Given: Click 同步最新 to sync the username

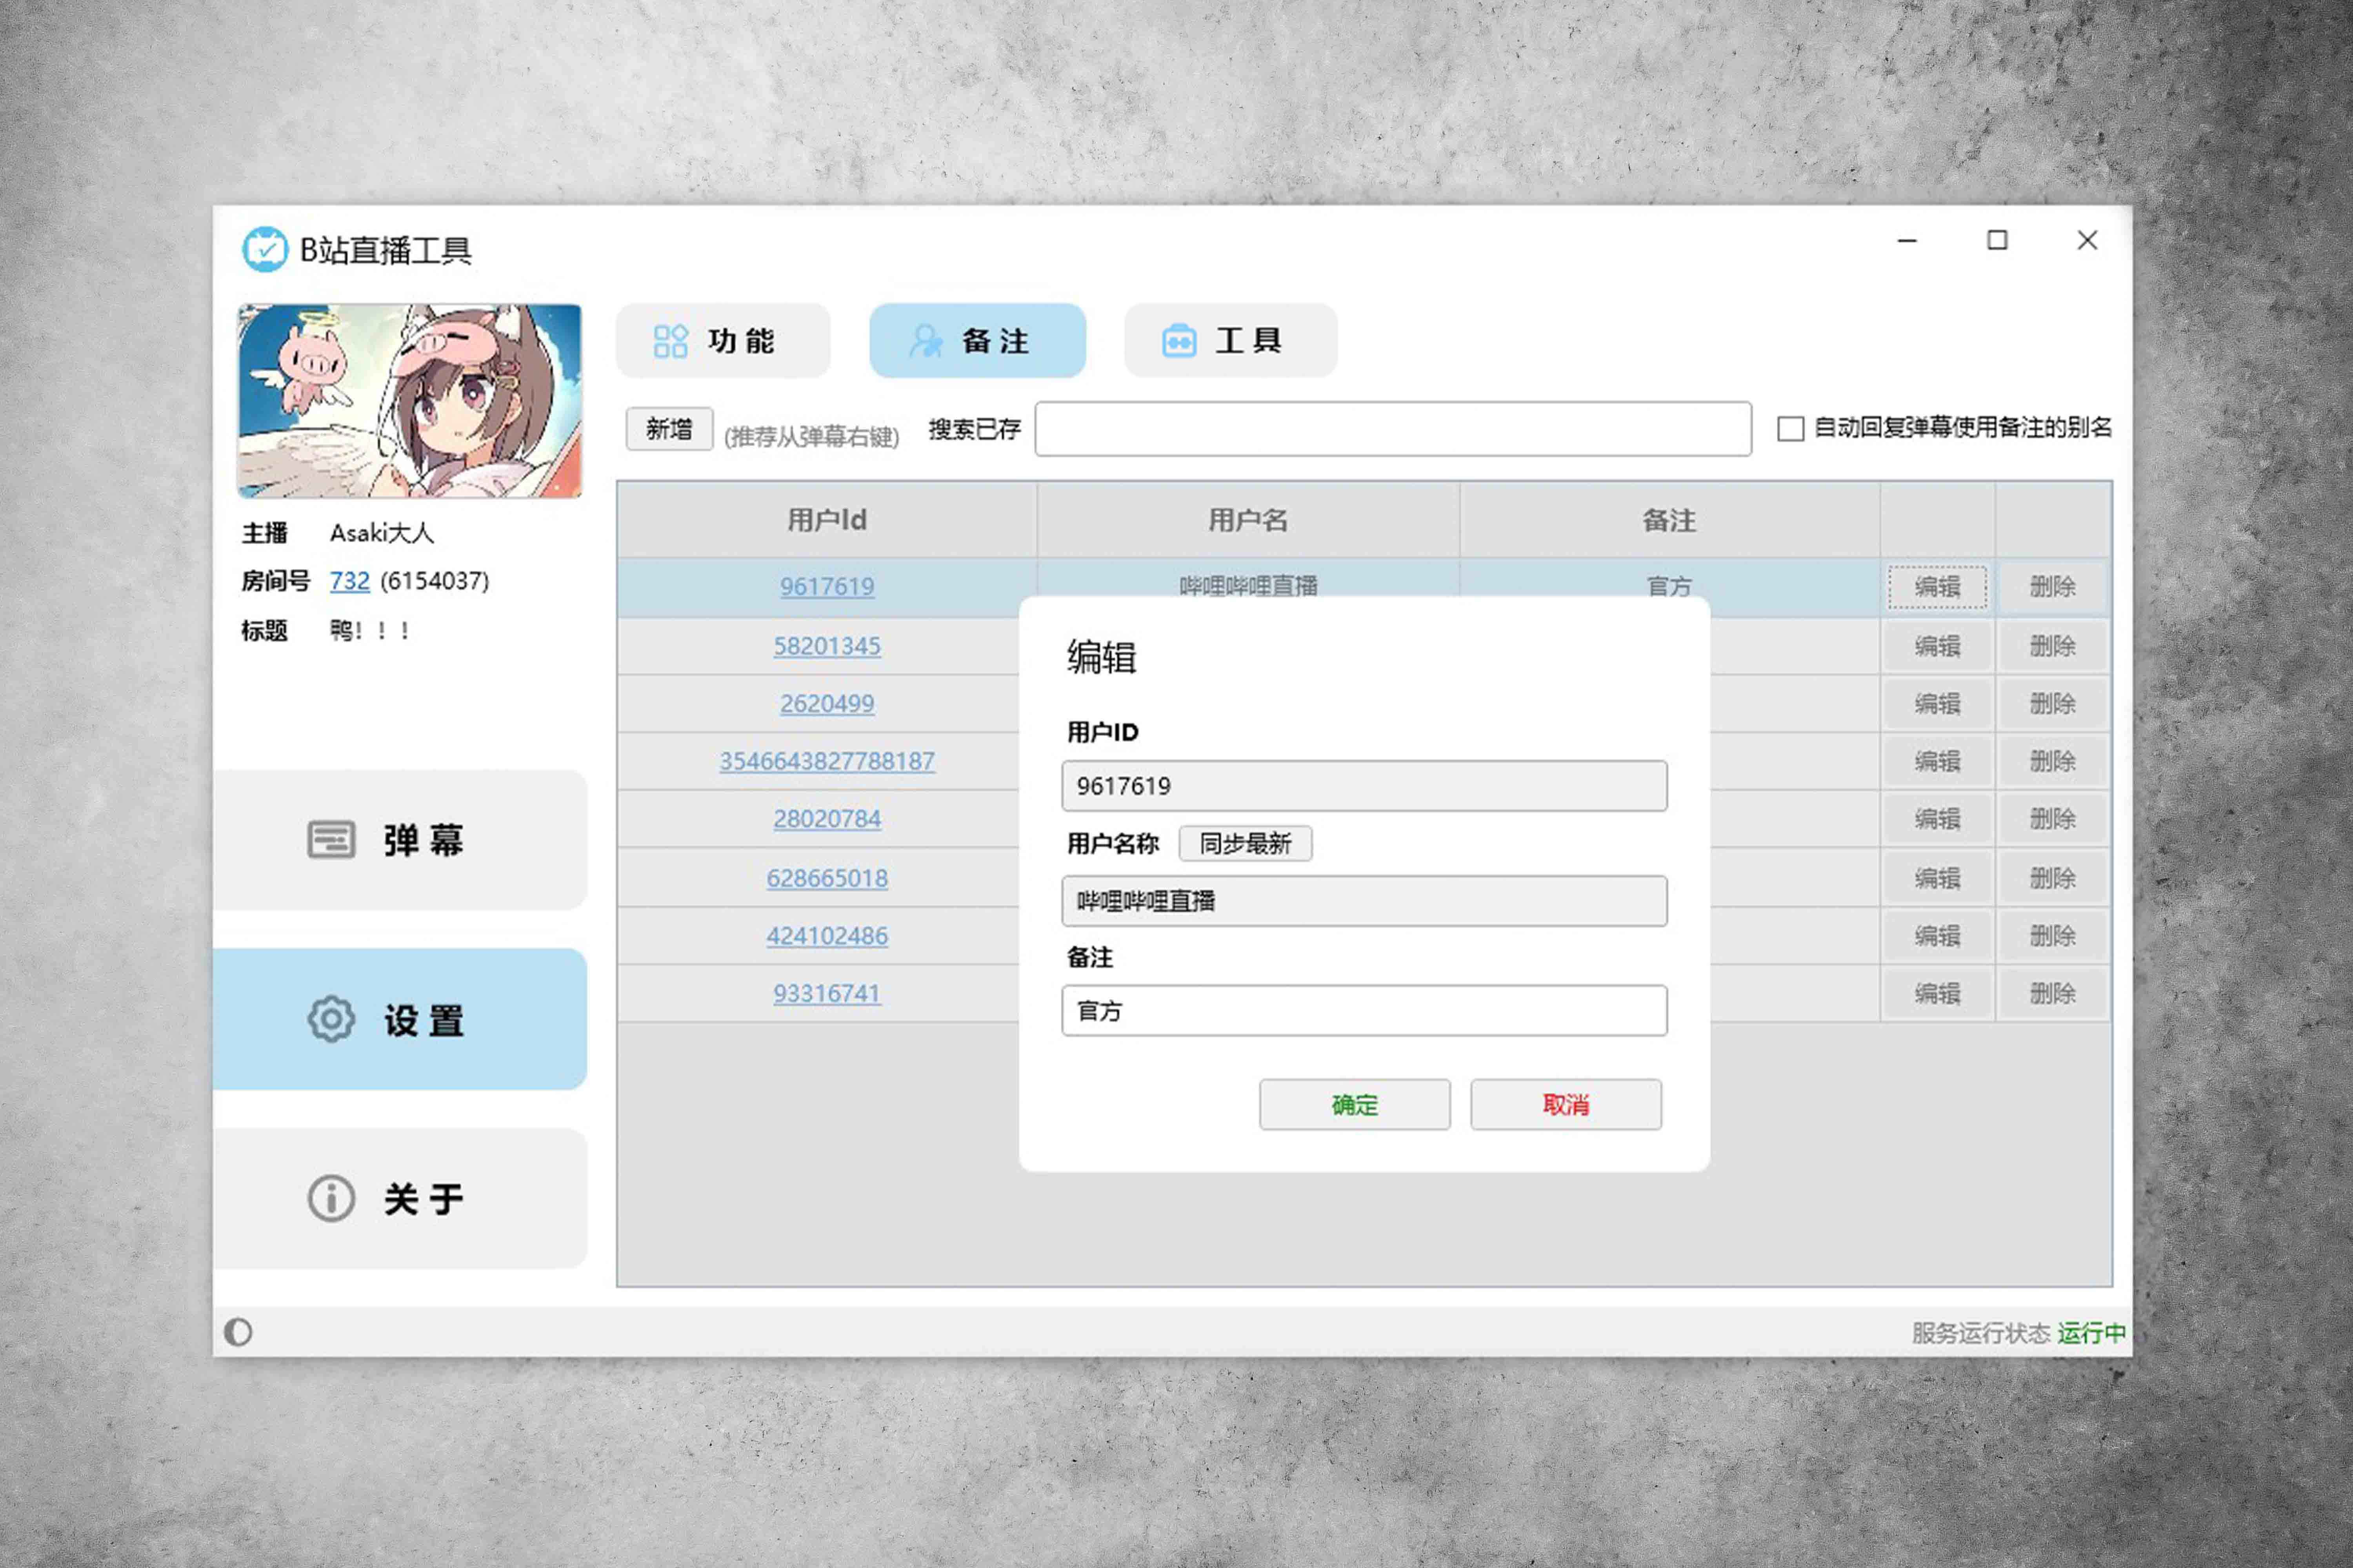Looking at the screenshot, I should [x=1246, y=844].
